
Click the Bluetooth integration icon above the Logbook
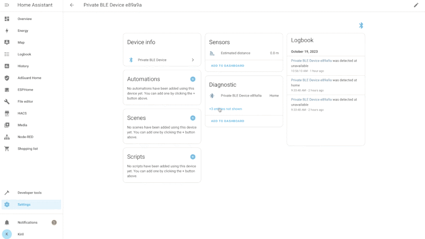pyautogui.click(x=361, y=25)
